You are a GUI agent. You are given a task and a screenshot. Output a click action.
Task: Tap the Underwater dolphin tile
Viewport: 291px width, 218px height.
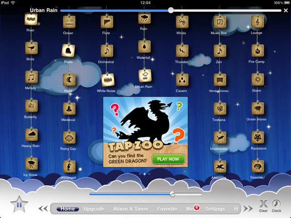tap(220, 138)
